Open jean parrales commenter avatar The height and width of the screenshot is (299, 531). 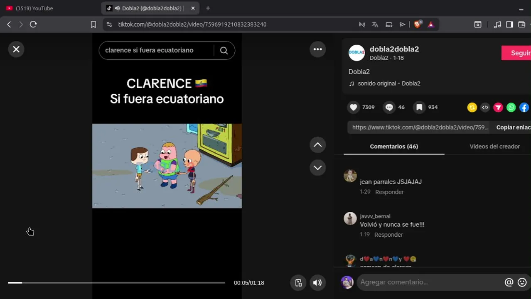[x=350, y=176]
